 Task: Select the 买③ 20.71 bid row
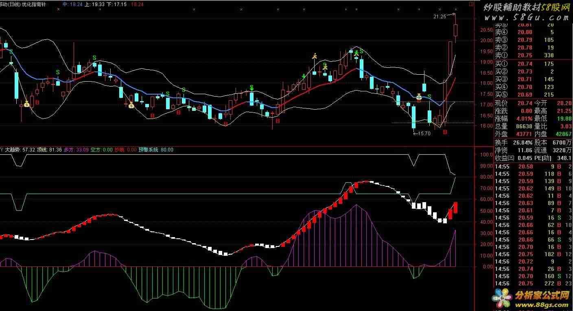534,79
